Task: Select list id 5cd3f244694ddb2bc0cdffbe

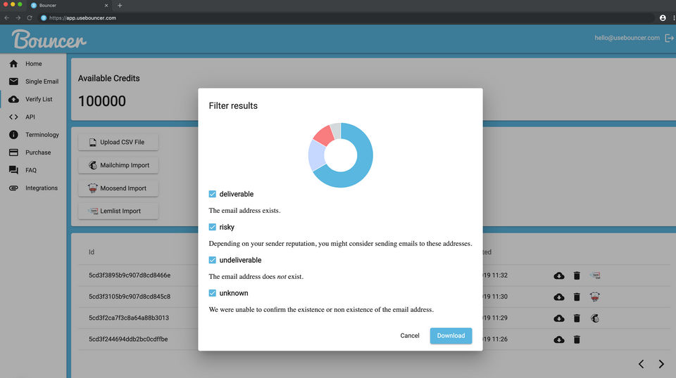Action: [x=128, y=339]
